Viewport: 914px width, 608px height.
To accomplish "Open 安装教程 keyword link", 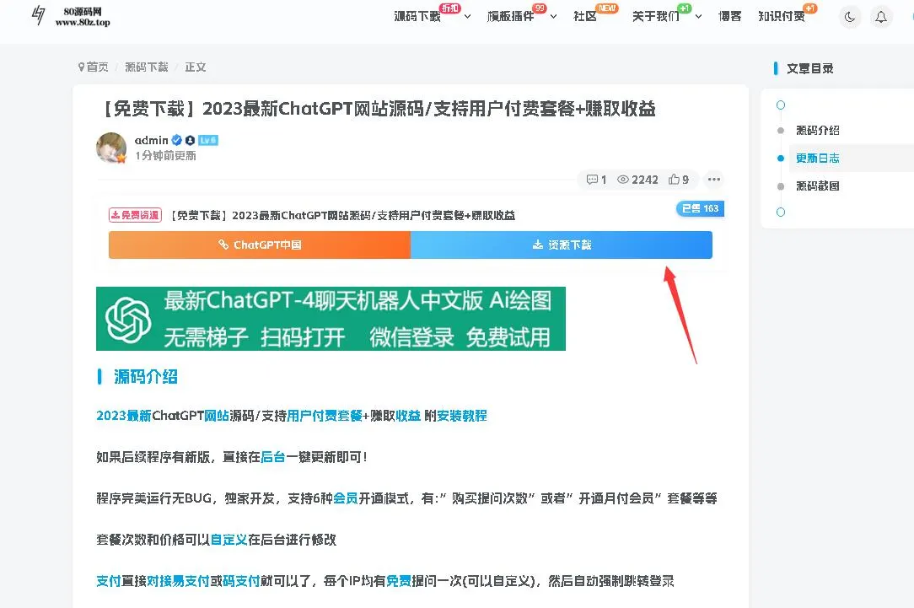I will [462, 416].
